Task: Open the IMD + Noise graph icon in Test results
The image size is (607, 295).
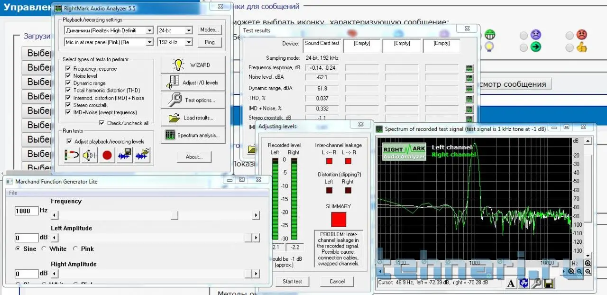Action: 469,109
